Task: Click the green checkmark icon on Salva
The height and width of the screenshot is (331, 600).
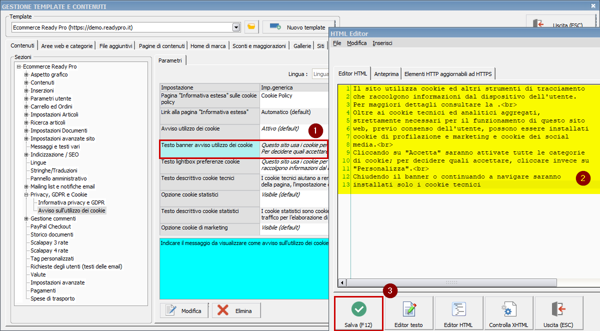Action: (358, 309)
